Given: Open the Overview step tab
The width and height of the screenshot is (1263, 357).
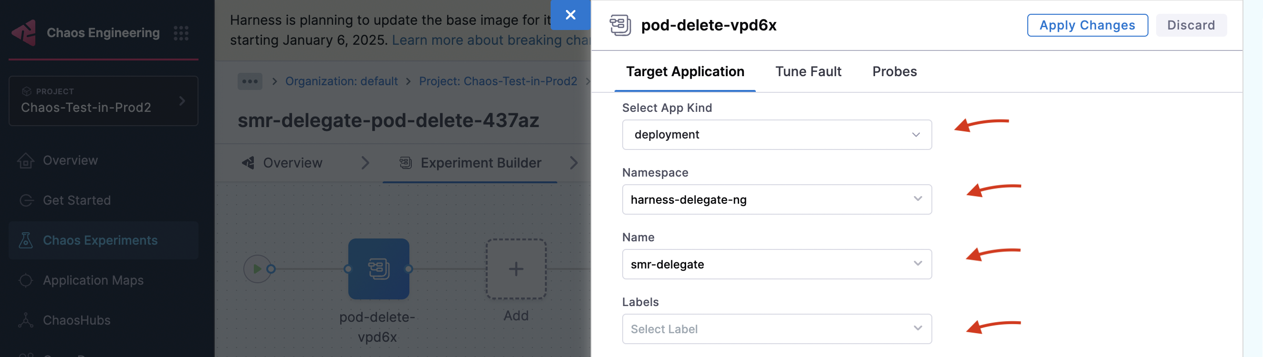Looking at the screenshot, I should pyautogui.click(x=282, y=163).
